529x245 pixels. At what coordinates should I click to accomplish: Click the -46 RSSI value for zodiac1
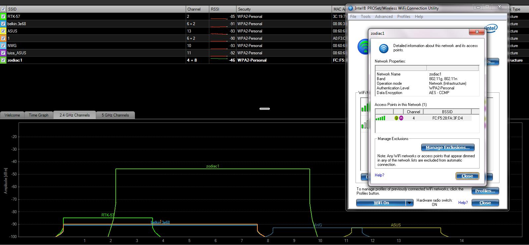tap(231, 60)
